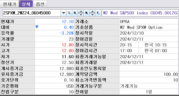This screenshot has width=179, height=96.
Task: Click the 대비 value 0.40
Action: (69, 27)
